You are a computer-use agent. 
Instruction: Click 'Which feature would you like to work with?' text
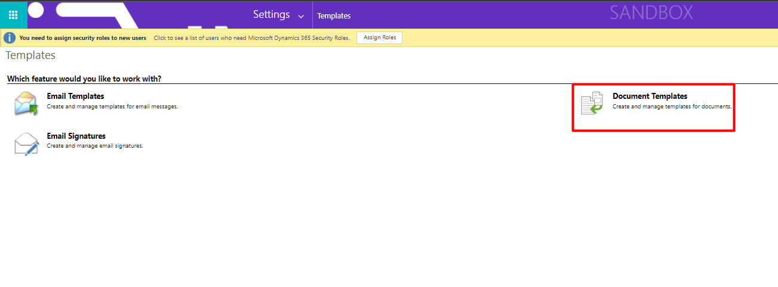pyautogui.click(x=84, y=79)
